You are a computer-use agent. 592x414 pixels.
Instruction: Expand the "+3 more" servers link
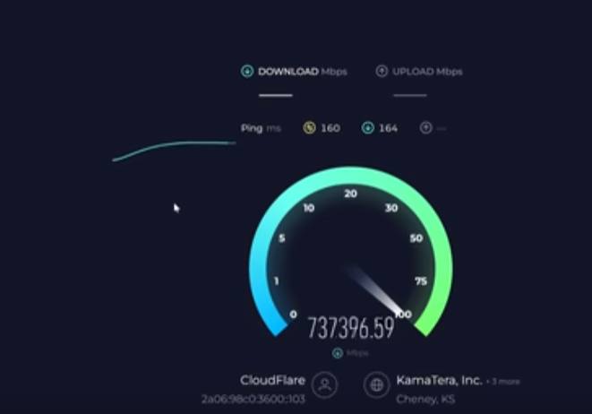tap(503, 382)
